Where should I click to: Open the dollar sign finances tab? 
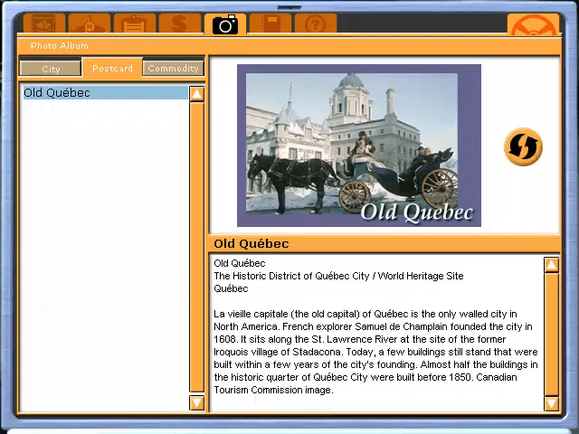pyautogui.click(x=180, y=24)
